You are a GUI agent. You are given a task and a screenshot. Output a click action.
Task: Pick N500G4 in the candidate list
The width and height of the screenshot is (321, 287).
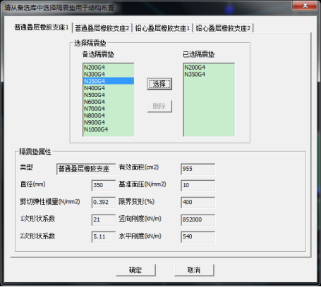tap(109, 95)
